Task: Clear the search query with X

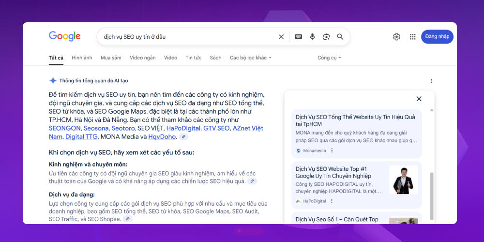Action: click(281, 37)
